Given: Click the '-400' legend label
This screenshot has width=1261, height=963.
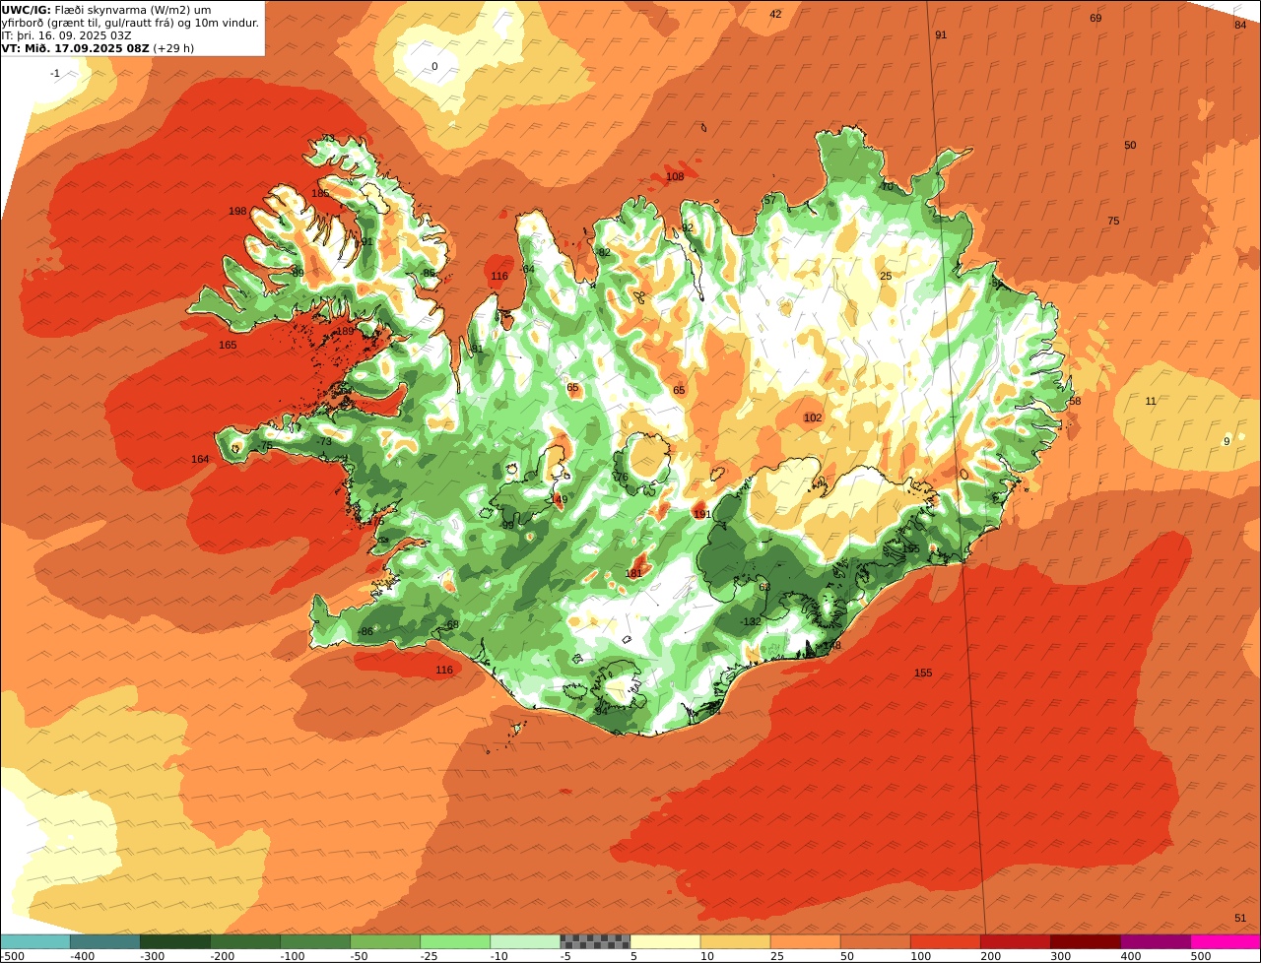Looking at the screenshot, I should point(82,956).
